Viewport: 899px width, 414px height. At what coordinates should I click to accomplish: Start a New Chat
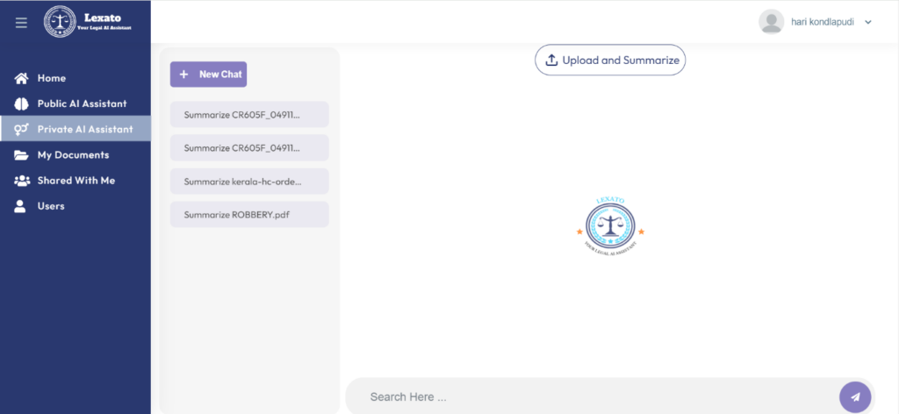pyautogui.click(x=208, y=75)
